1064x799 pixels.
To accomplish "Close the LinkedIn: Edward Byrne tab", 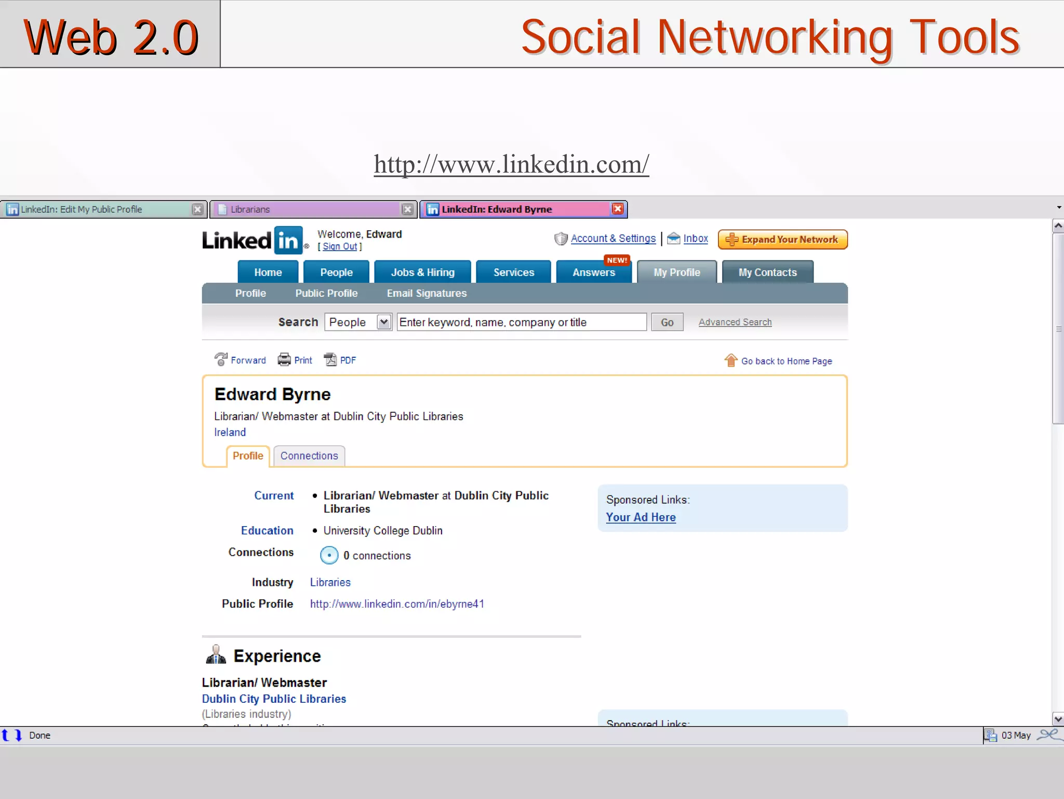I will (617, 209).
